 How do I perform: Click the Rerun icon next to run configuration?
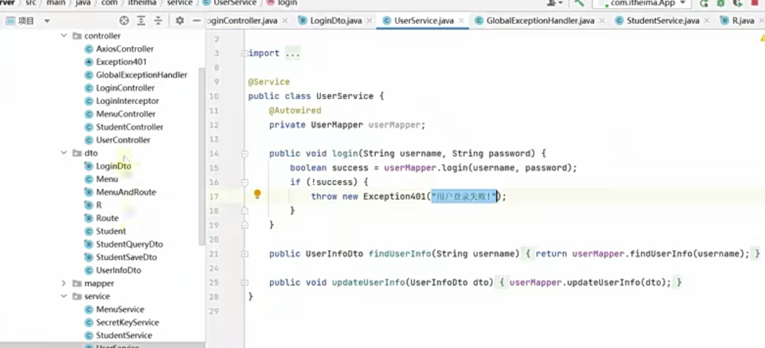pyautogui.click(x=703, y=4)
